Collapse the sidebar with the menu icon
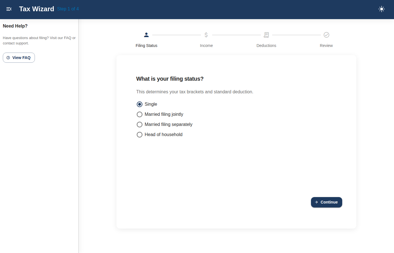This screenshot has width=394, height=253. pyautogui.click(x=9, y=9)
